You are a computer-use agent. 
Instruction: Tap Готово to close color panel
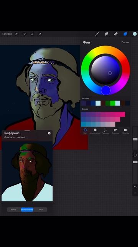(x=125, y=42)
